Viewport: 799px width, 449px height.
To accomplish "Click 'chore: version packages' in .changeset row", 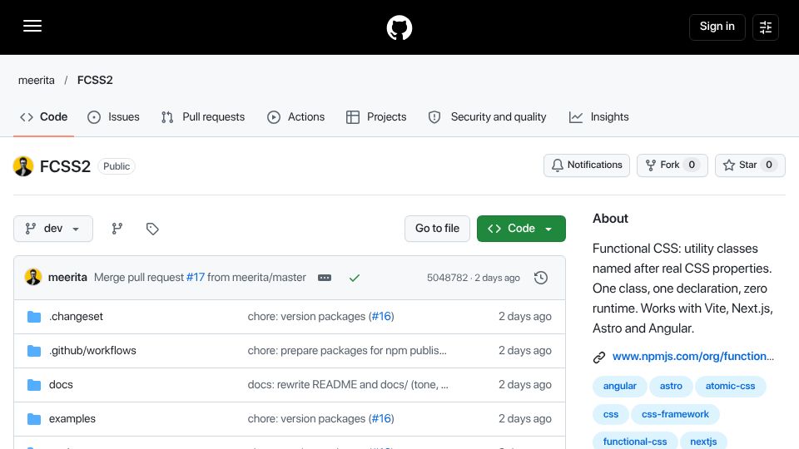I will pyautogui.click(x=306, y=317).
